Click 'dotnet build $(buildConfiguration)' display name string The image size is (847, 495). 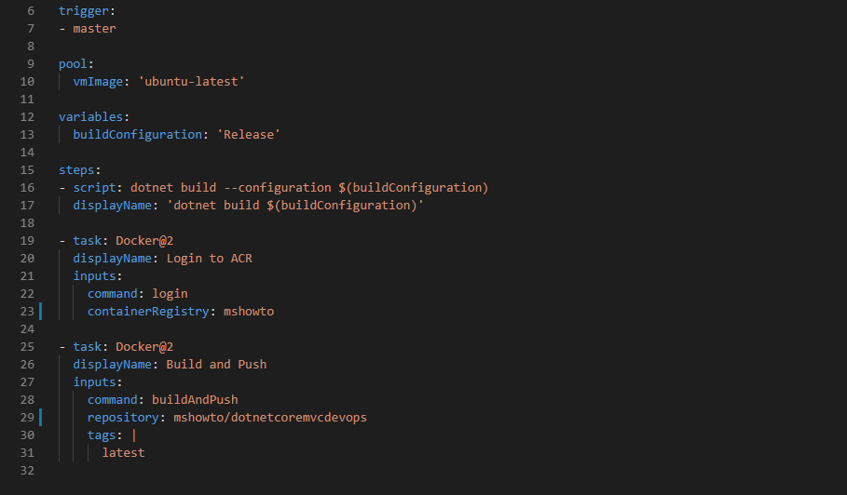click(295, 206)
